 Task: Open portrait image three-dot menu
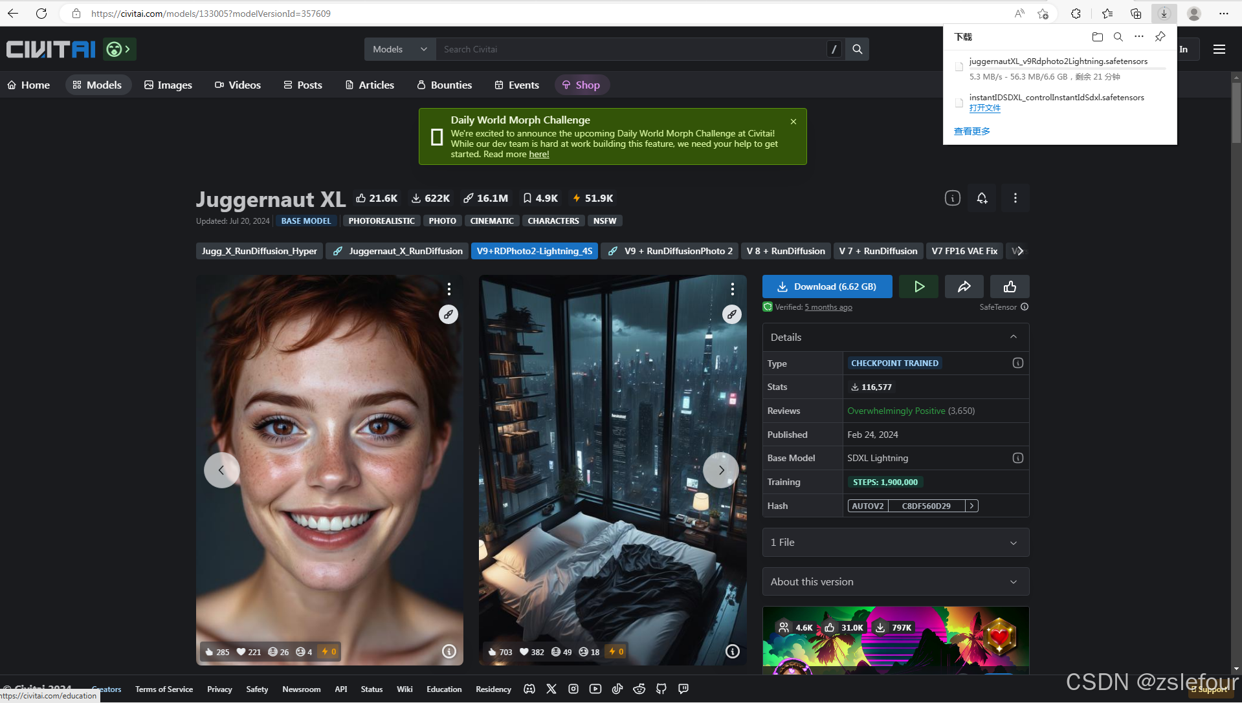click(449, 288)
